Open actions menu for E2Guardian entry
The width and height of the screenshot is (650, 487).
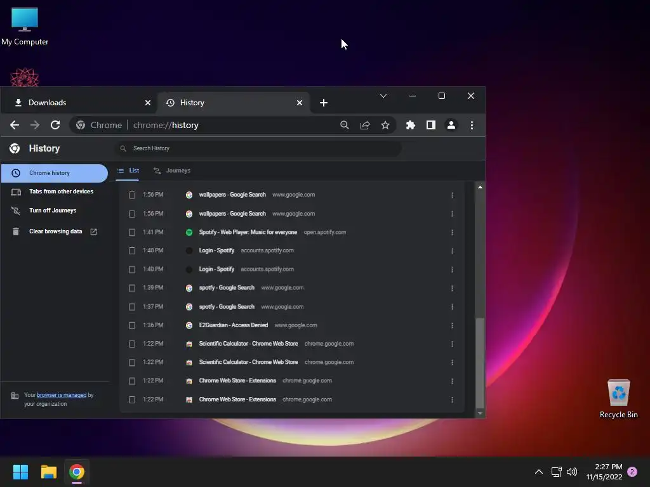(452, 325)
